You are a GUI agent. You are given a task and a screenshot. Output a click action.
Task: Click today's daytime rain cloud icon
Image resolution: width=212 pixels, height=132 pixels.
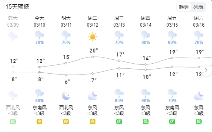tap(39, 35)
